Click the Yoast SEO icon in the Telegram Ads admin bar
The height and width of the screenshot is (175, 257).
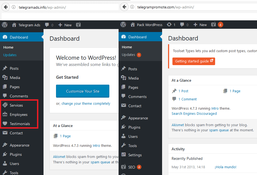[x=78, y=25]
